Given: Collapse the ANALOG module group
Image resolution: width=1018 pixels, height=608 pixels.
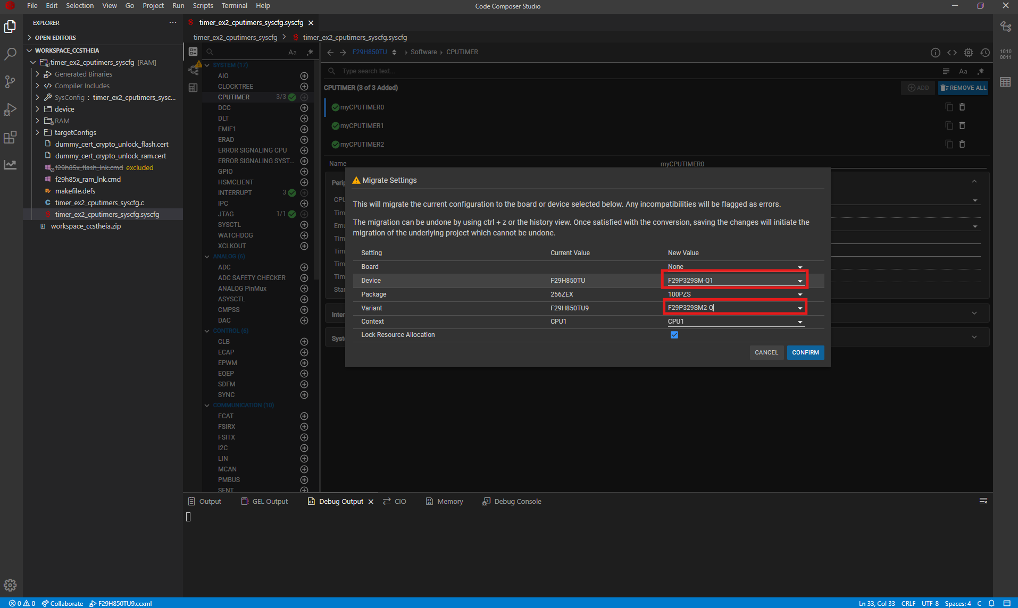Looking at the screenshot, I should point(207,257).
